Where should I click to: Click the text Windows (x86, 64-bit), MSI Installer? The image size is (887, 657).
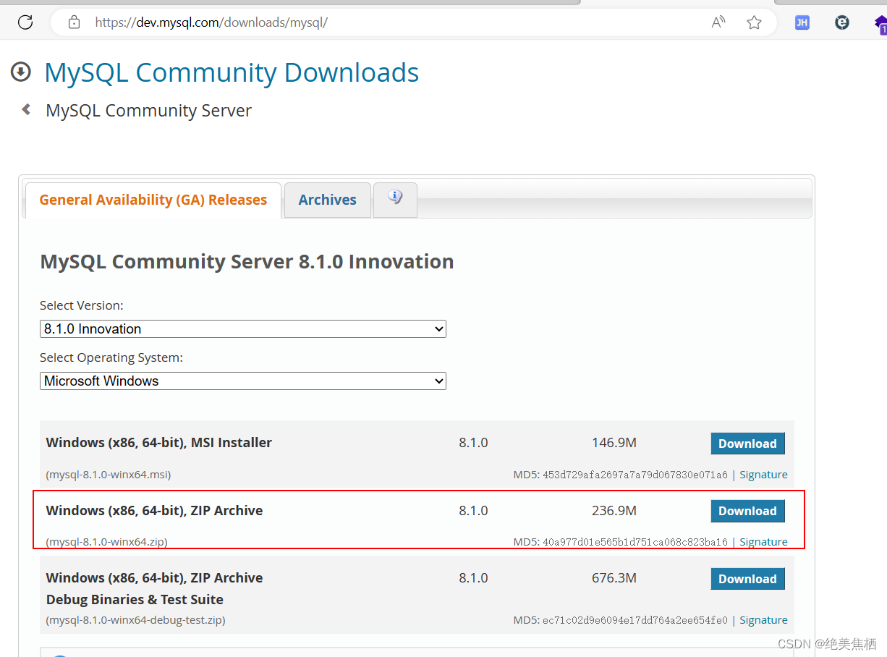click(x=159, y=442)
